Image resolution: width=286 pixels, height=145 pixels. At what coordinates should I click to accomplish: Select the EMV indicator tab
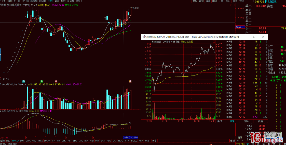pos(75,141)
